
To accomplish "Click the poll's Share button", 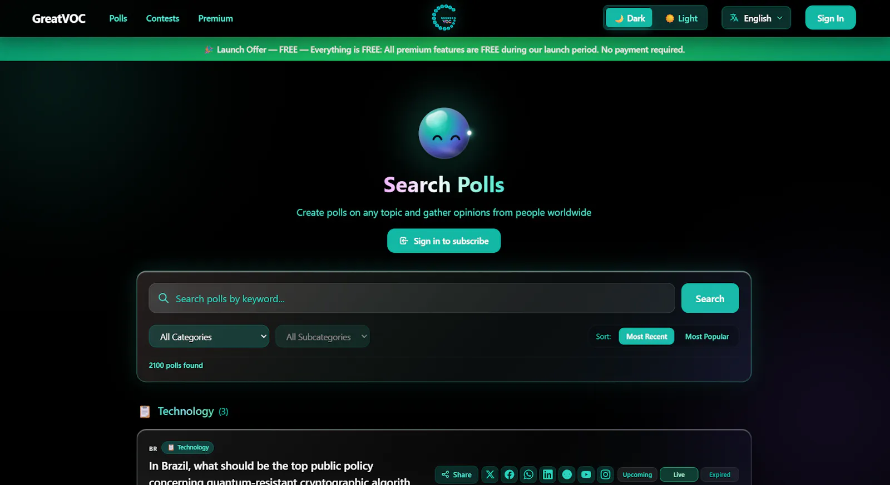I will pyautogui.click(x=457, y=474).
